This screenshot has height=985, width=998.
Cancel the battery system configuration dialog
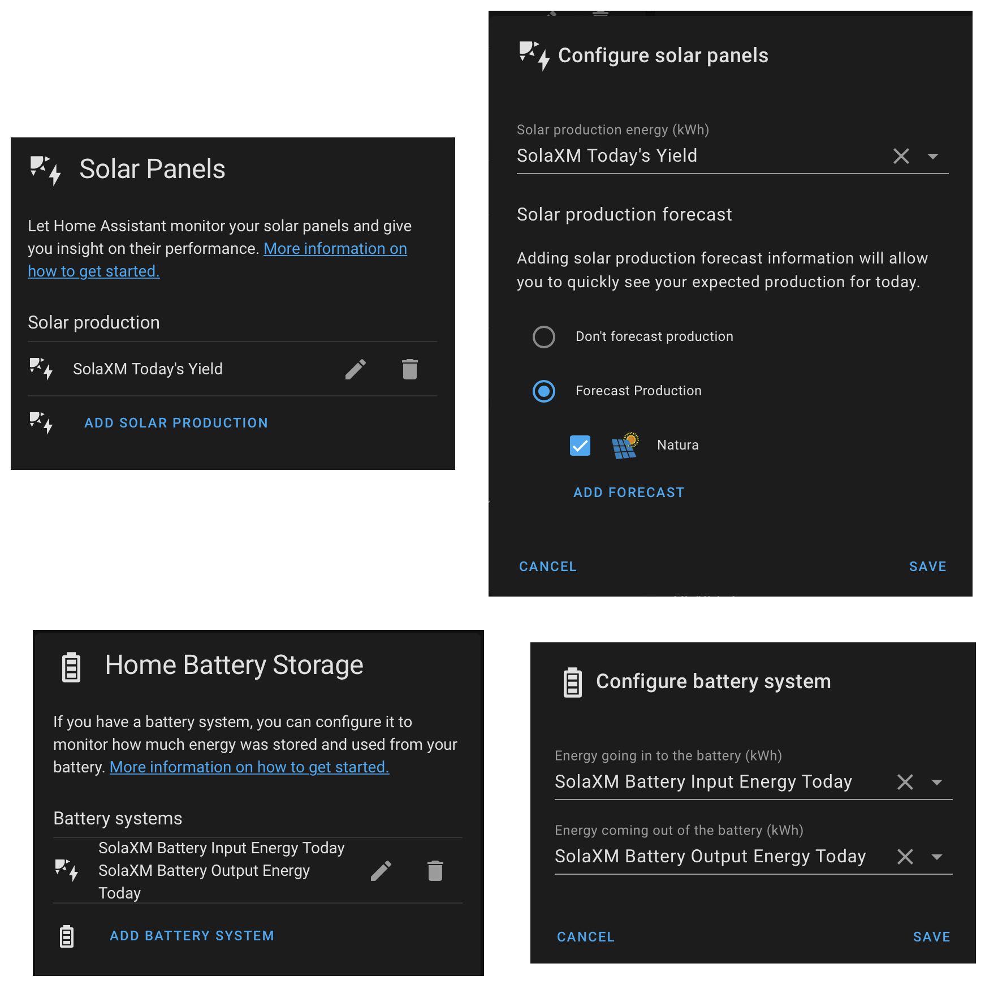[x=585, y=937]
